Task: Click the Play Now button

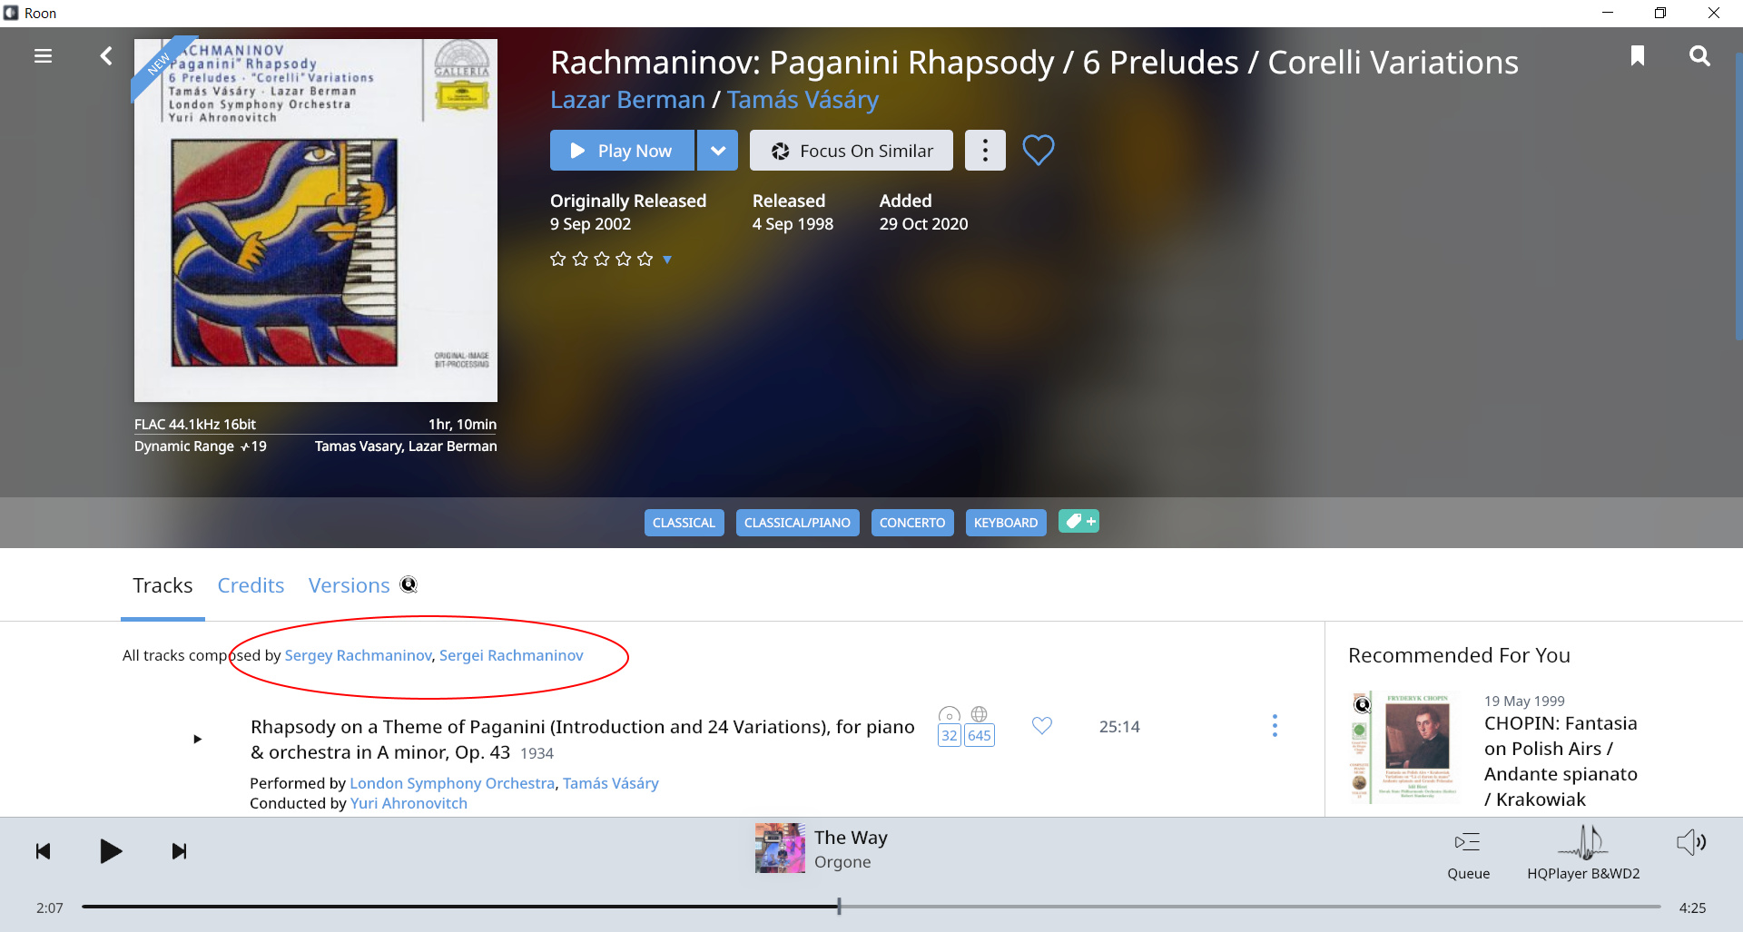Action: [x=622, y=151]
